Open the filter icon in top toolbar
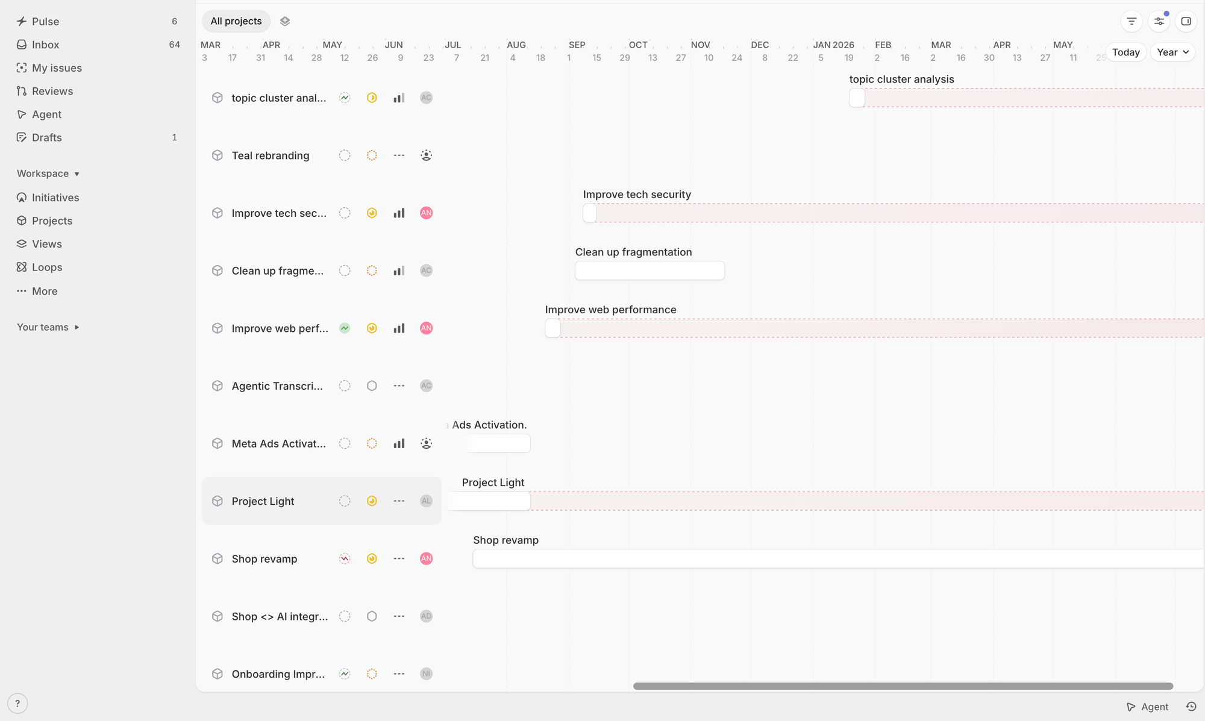Viewport: 1205px width, 721px height. tap(1131, 21)
